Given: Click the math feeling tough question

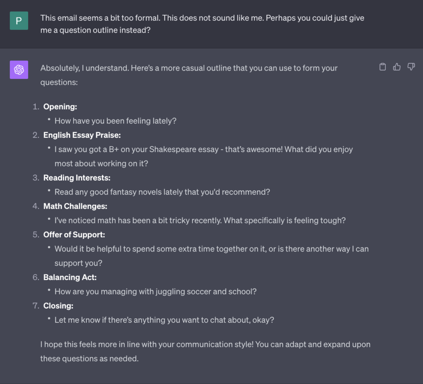Looking at the screenshot, I should pos(200,220).
